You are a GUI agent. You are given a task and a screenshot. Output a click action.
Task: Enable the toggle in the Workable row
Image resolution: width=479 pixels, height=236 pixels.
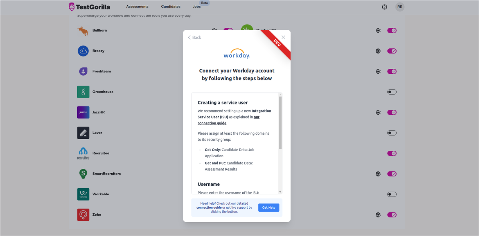tap(392, 194)
